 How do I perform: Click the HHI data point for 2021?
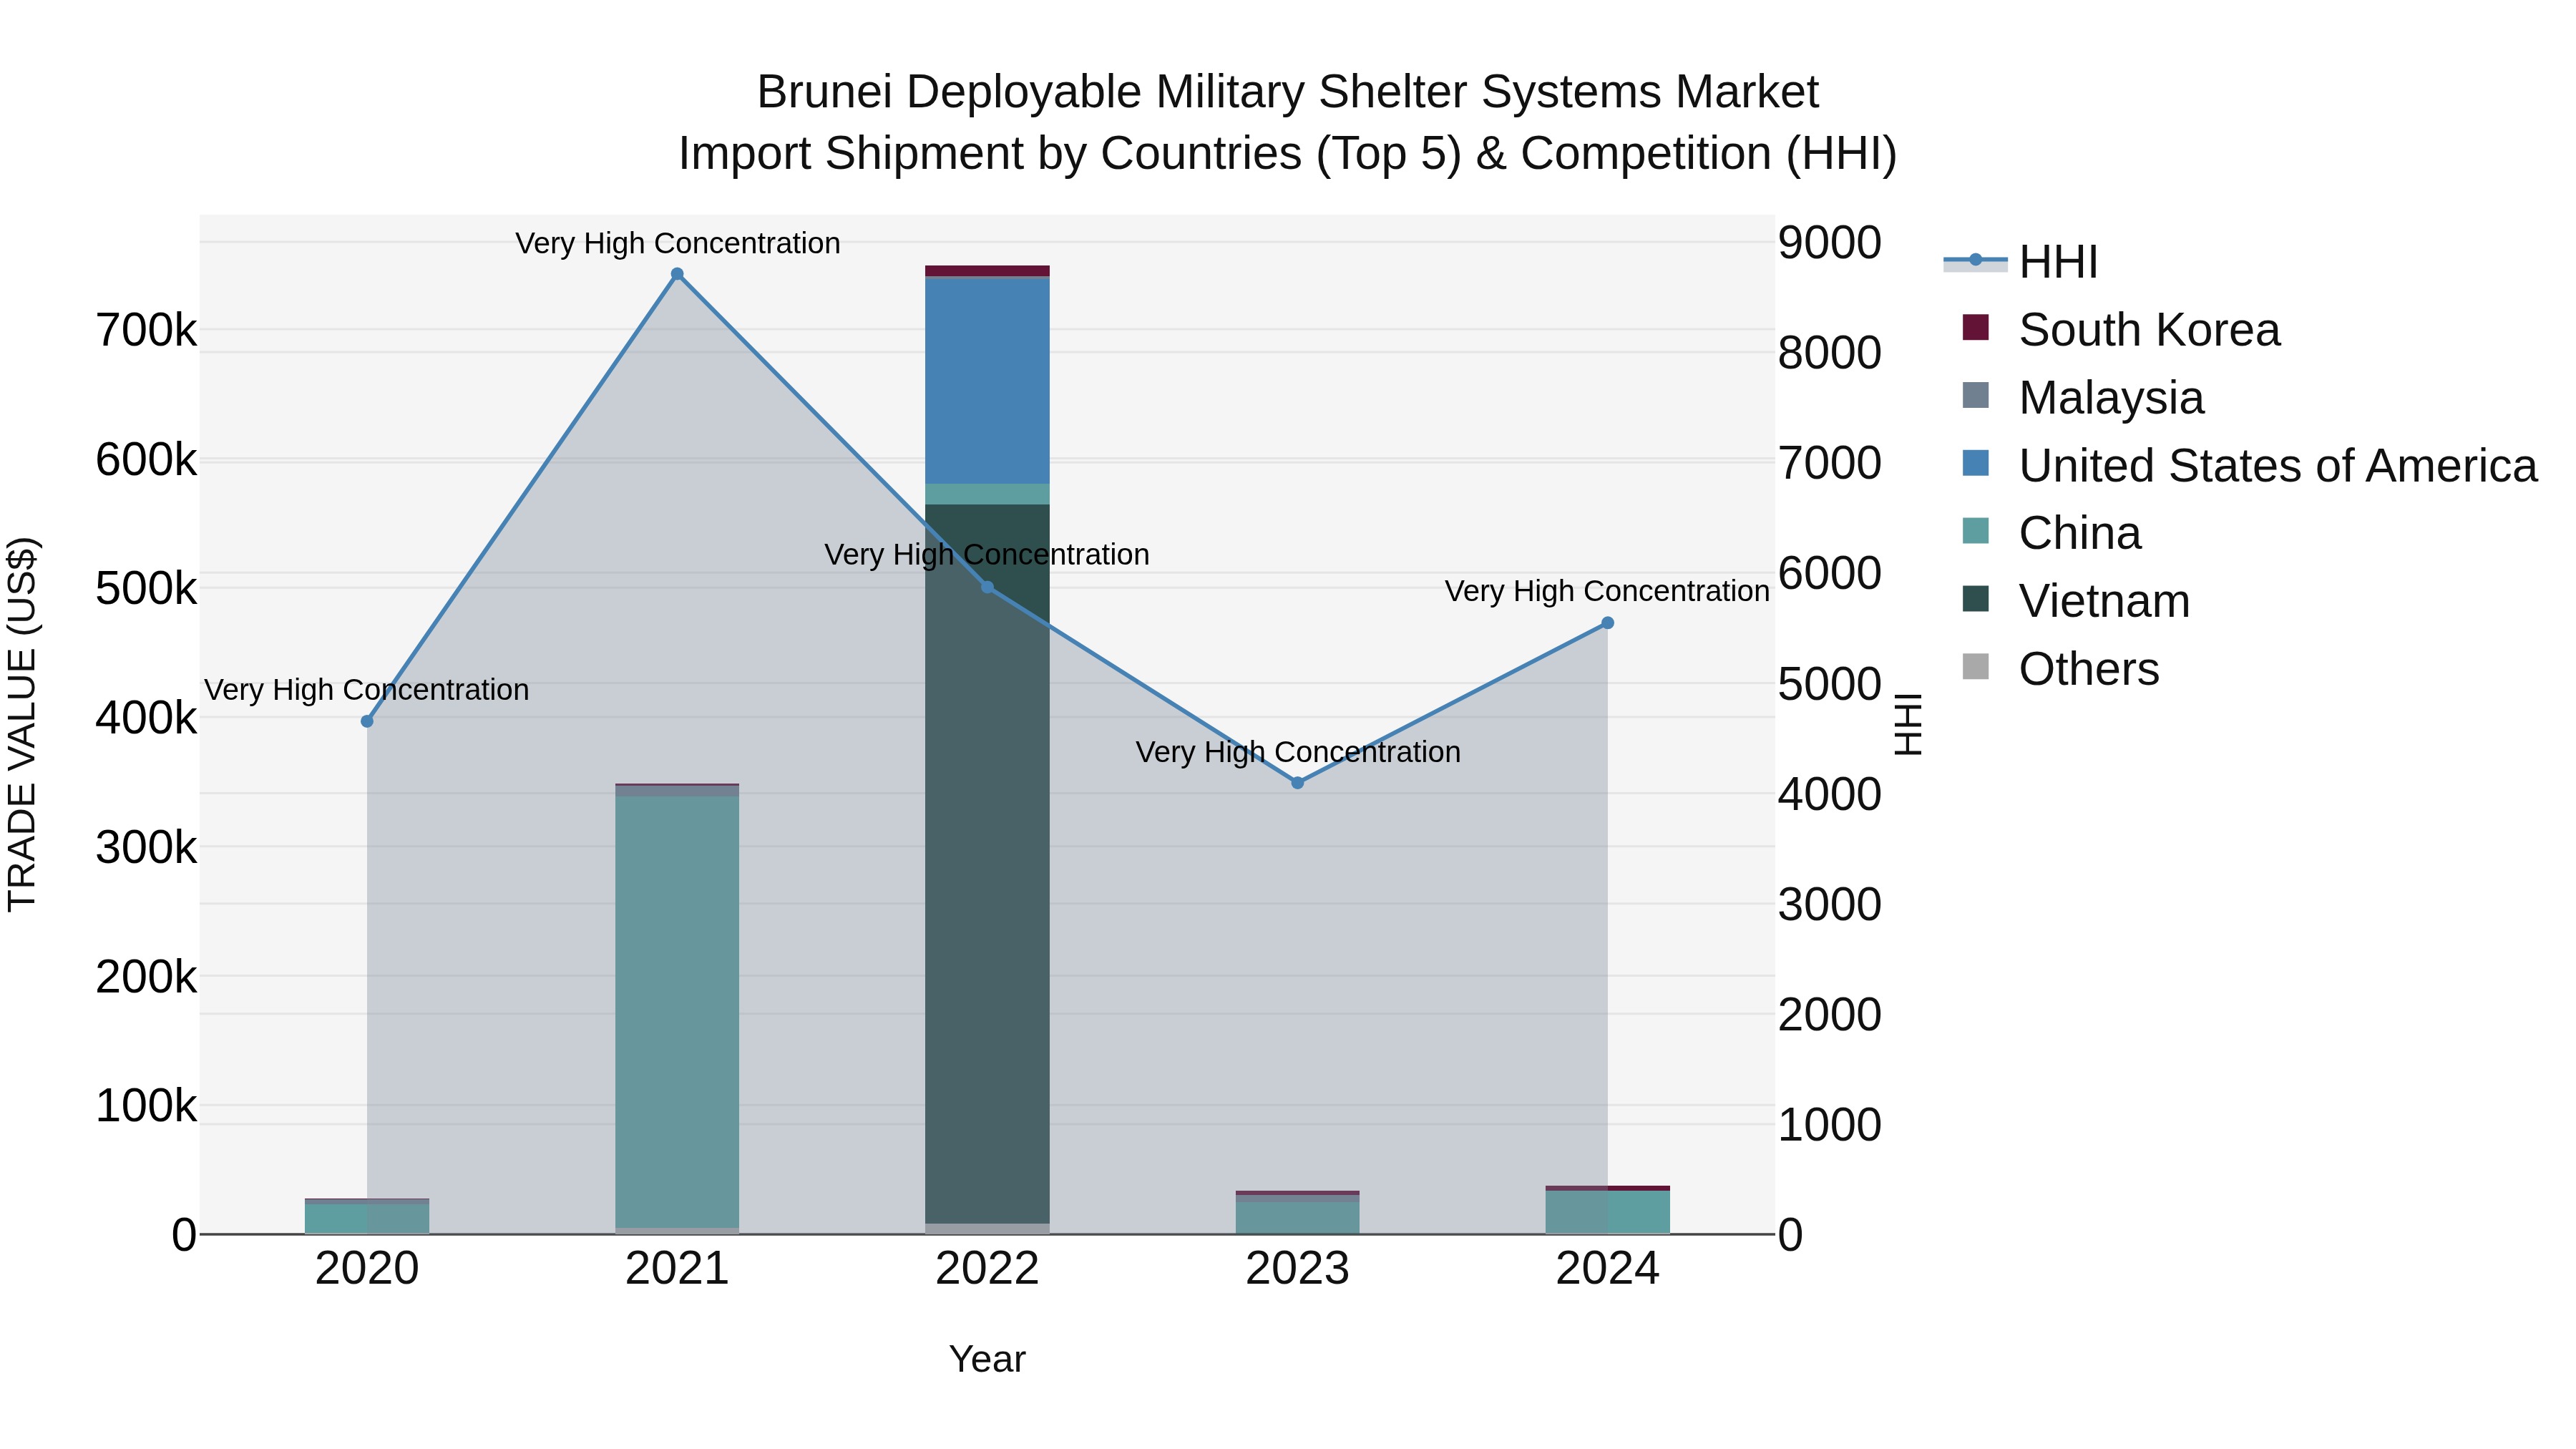click(x=677, y=274)
